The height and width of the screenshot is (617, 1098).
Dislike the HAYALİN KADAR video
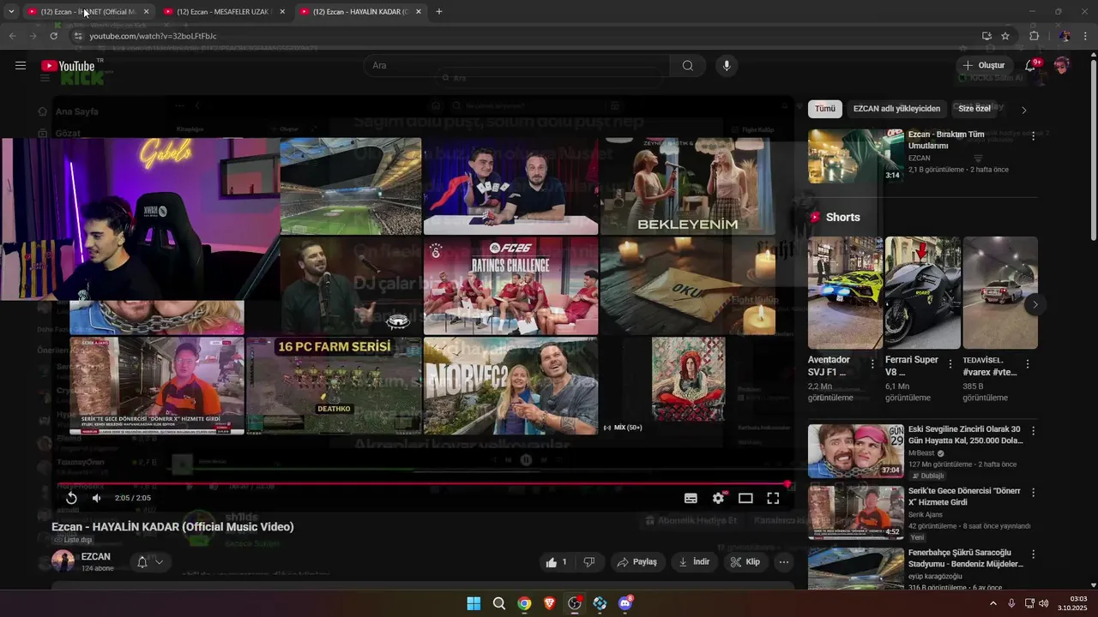[588, 562]
